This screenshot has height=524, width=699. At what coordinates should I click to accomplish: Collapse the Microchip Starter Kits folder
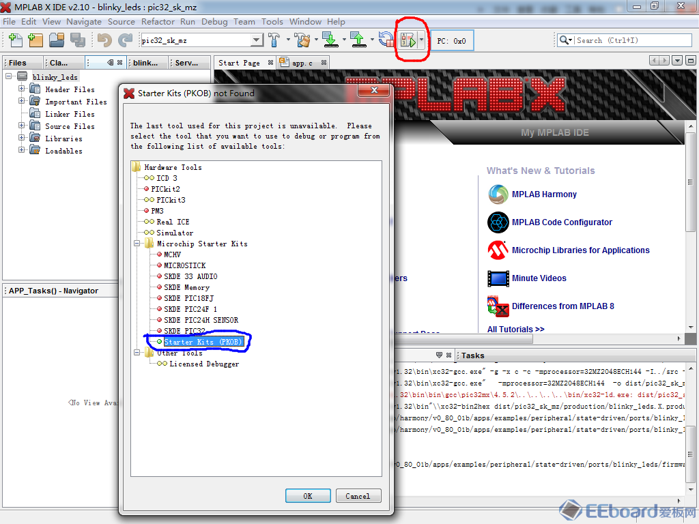click(137, 244)
